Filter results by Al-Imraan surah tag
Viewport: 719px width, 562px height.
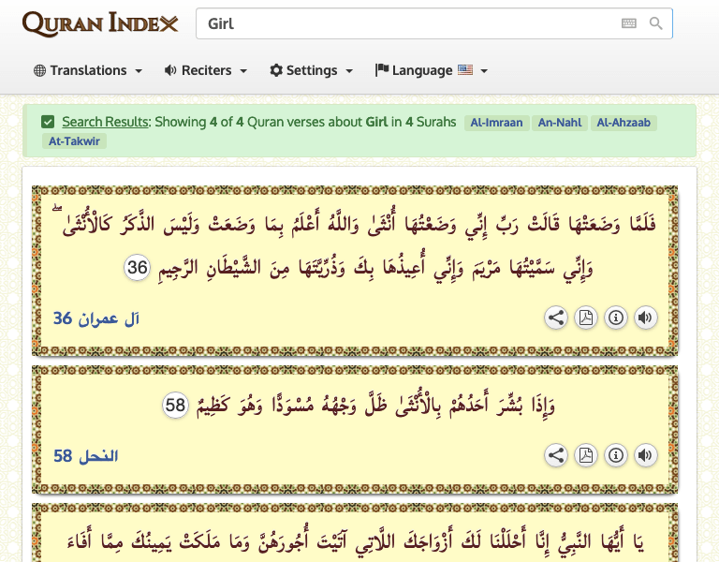(x=496, y=123)
